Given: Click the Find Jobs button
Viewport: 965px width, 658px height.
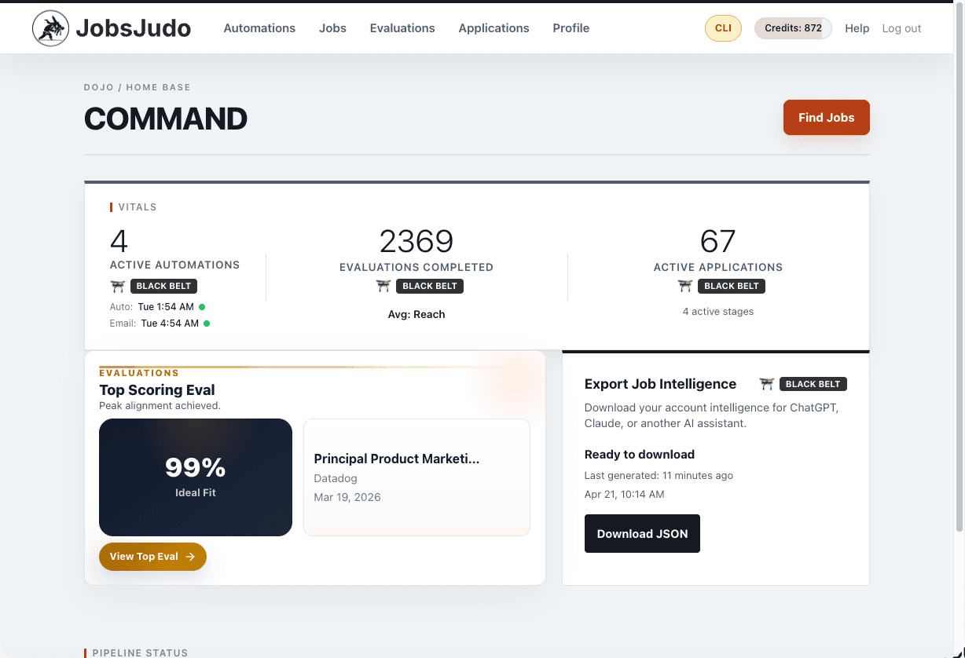Looking at the screenshot, I should point(826,118).
